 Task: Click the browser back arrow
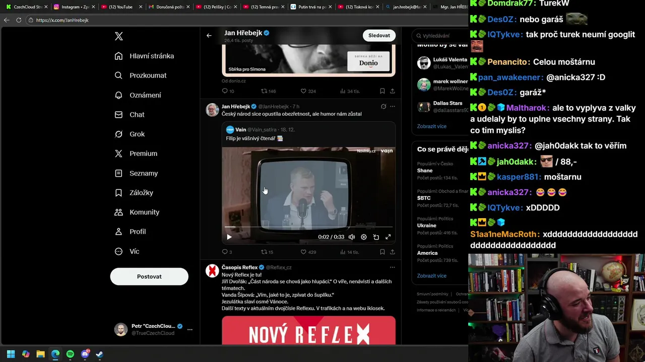7,20
